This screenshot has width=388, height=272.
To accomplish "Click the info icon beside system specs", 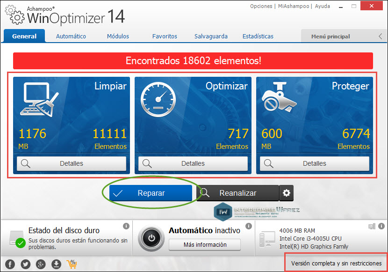I will [381, 226].
